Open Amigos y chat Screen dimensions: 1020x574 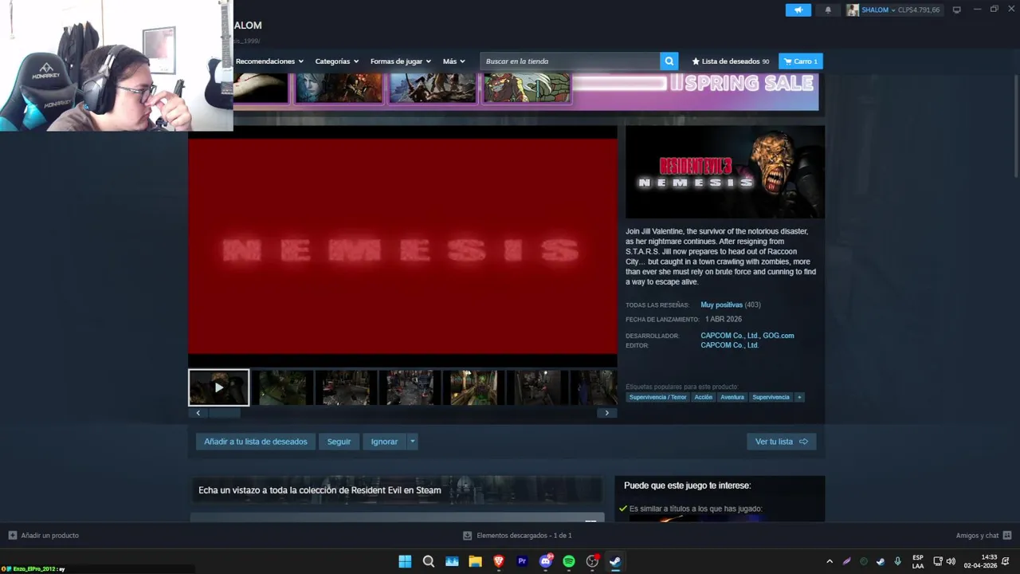point(983,536)
